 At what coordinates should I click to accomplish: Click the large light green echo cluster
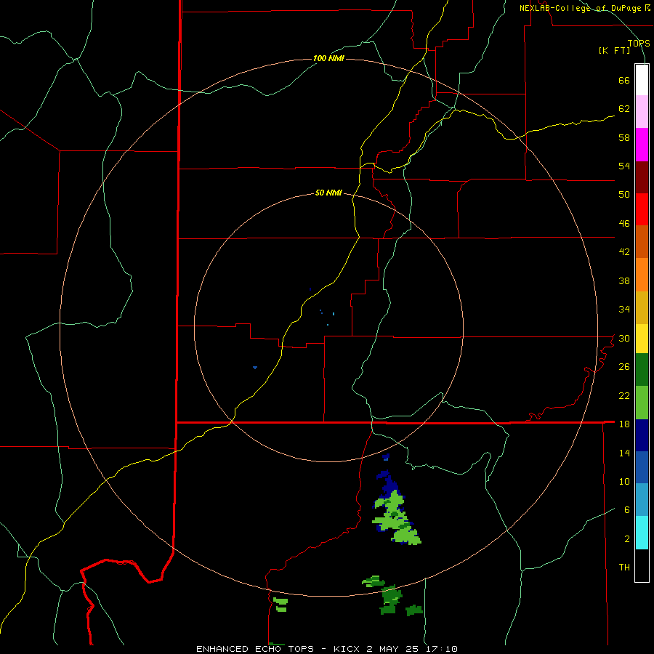(x=395, y=520)
